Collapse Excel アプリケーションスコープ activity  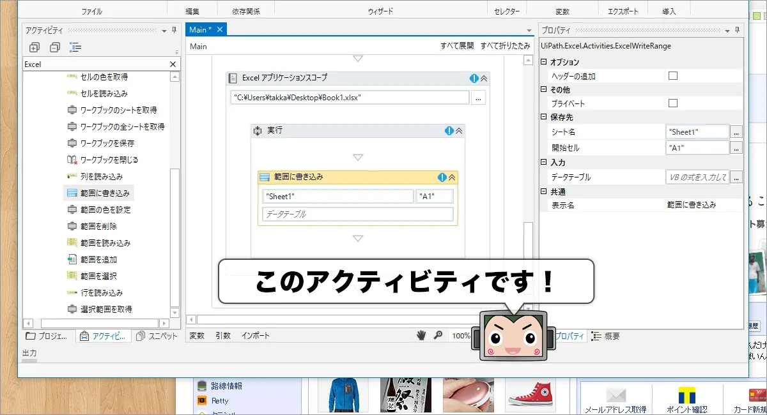[x=484, y=78]
